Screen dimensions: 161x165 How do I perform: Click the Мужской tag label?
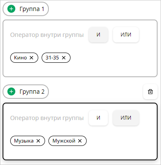pos(64,141)
